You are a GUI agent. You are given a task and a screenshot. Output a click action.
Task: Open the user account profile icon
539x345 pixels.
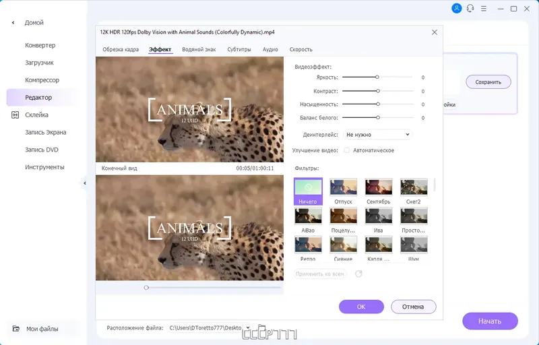point(456,8)
